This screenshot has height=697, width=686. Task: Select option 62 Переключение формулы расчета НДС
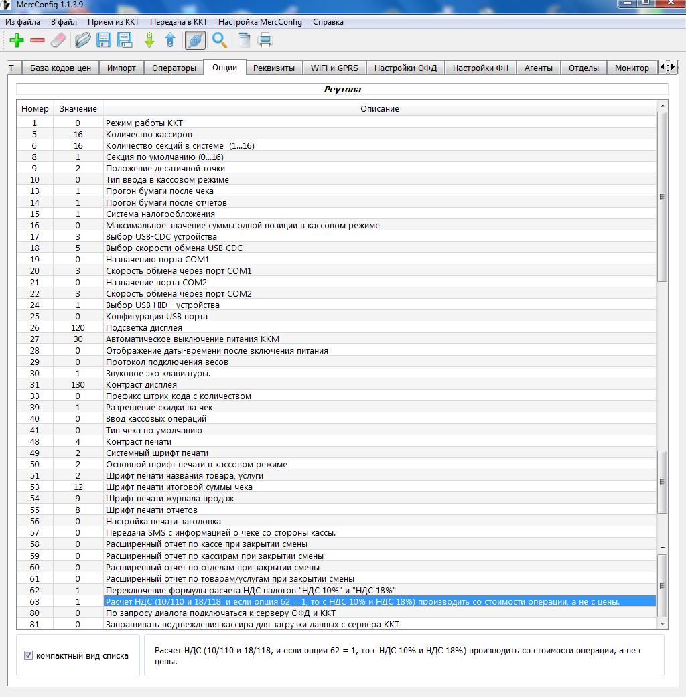click(x=336, y=591)
